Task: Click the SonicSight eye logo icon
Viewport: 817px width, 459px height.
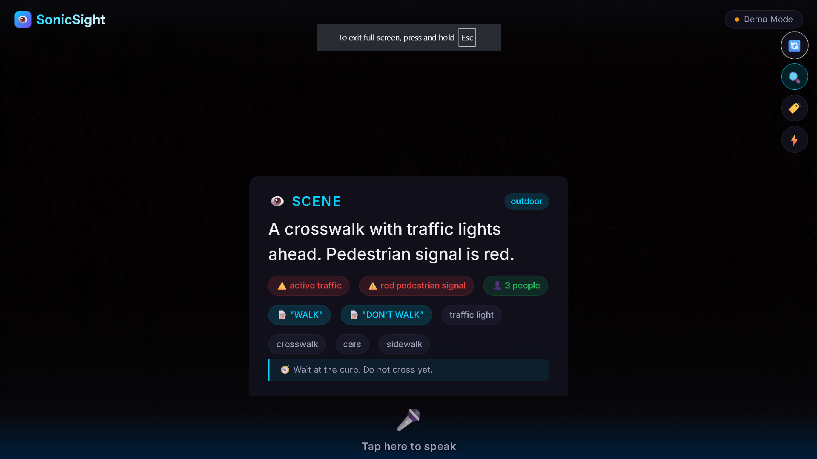Action: coord(23,20)
